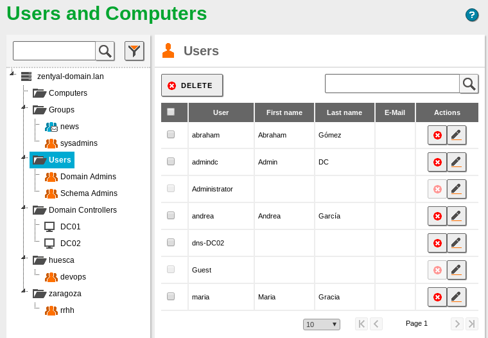Click the E-Mail column header
The image size is (488, 338).
(395, 112)
